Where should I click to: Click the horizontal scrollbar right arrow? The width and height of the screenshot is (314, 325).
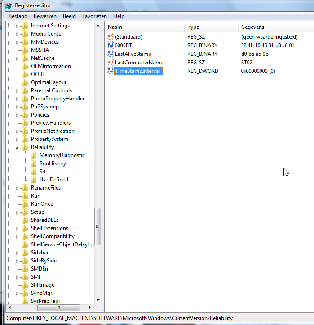[90, 307]
